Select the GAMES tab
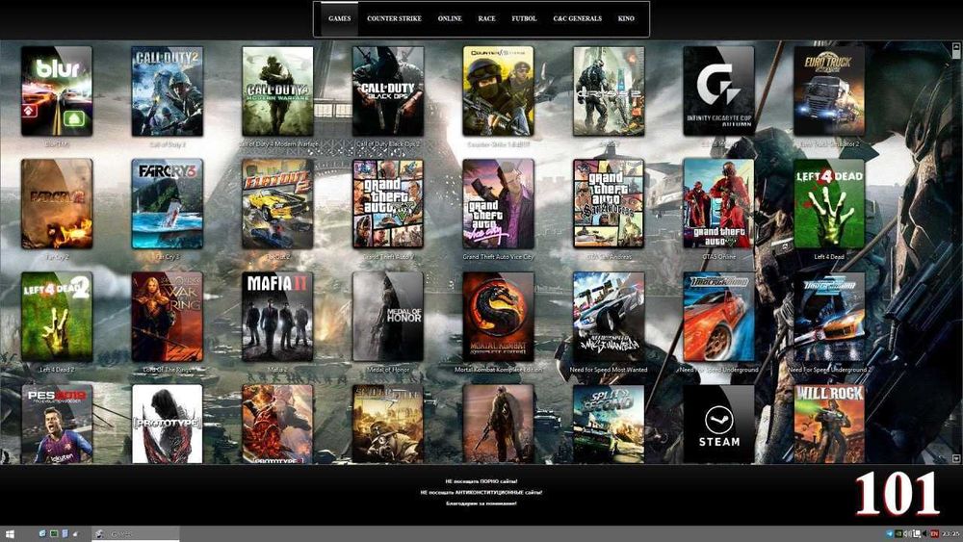 click(x=340, y=18)
